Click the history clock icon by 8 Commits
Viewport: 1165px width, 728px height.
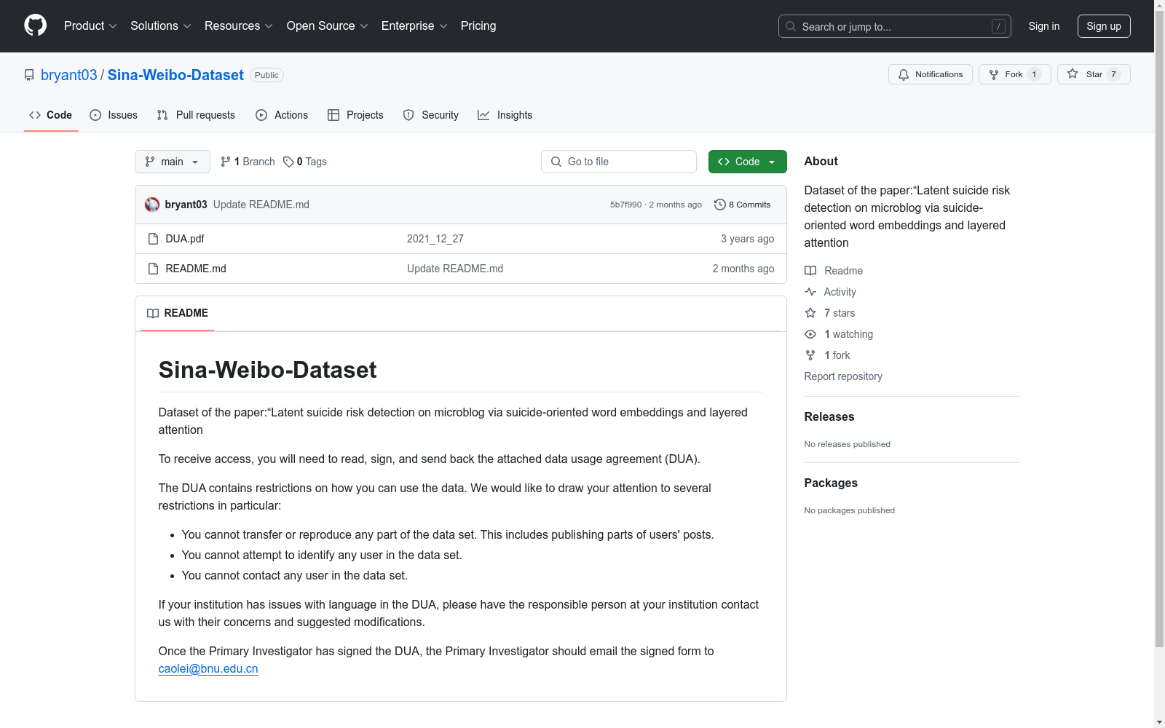click(720, 205)
